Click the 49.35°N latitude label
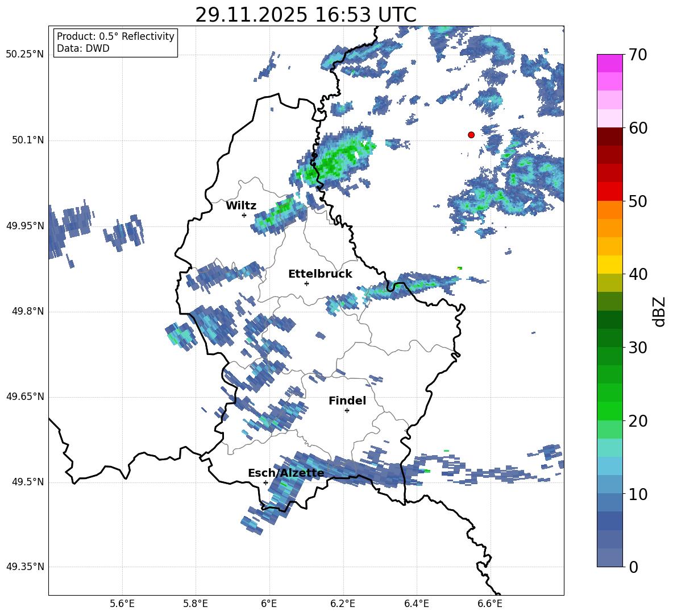This screenshot has height=615, width=673. coord(25,567)
